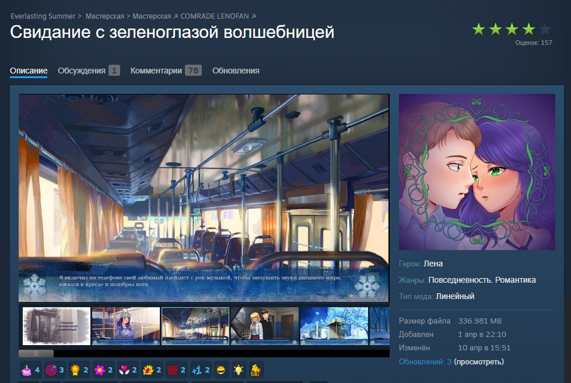Click the mod cover art image
This screenshot has width=571, height=383.
tap(477, 172)
